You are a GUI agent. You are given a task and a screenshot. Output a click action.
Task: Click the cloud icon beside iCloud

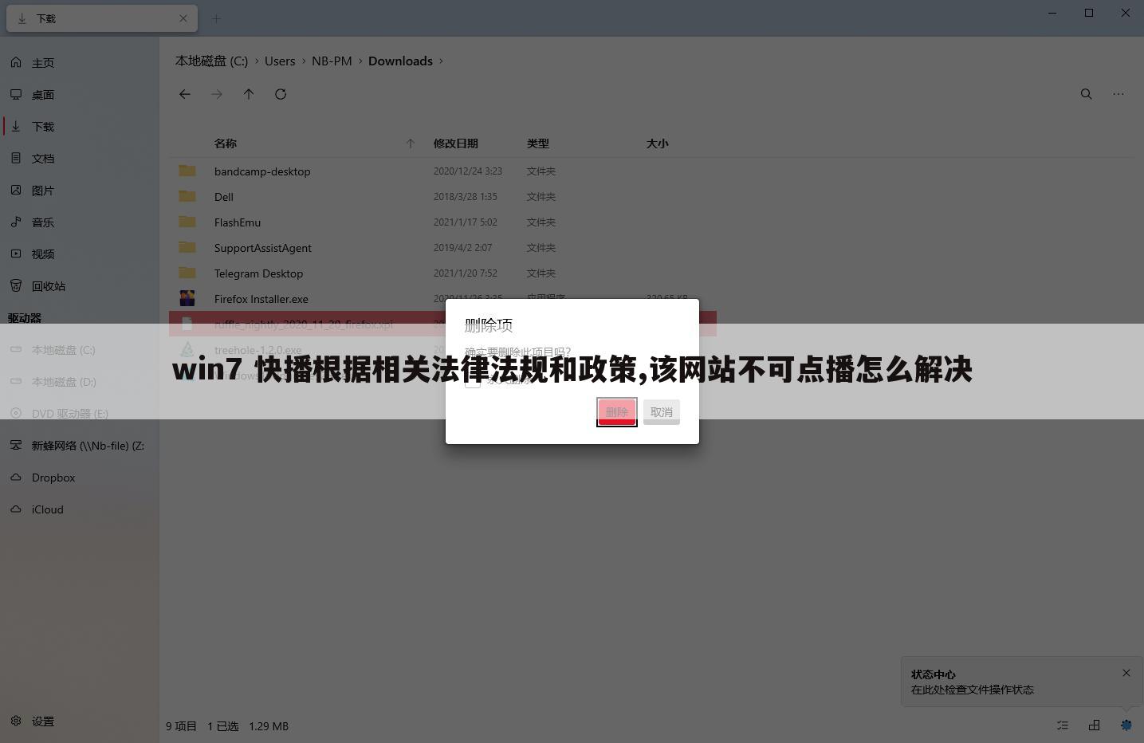tap(16, 509)
